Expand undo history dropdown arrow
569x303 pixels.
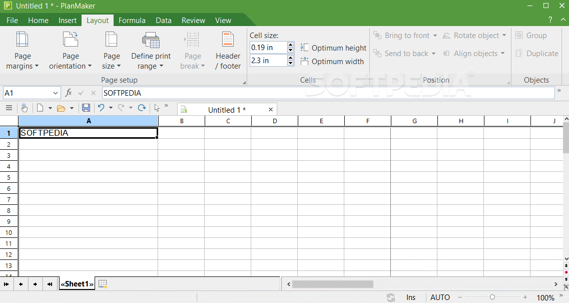click(111, 108)
